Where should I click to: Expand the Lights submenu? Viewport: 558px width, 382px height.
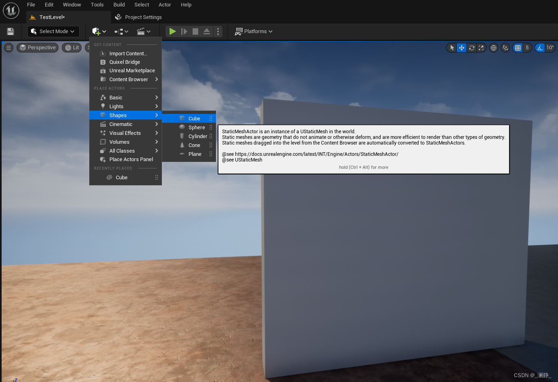tap(126, 107)
